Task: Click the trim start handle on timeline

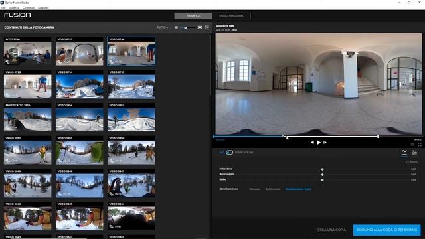Action: [214, 137]
